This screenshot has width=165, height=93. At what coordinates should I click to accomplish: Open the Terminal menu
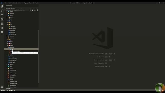[31, 3]
